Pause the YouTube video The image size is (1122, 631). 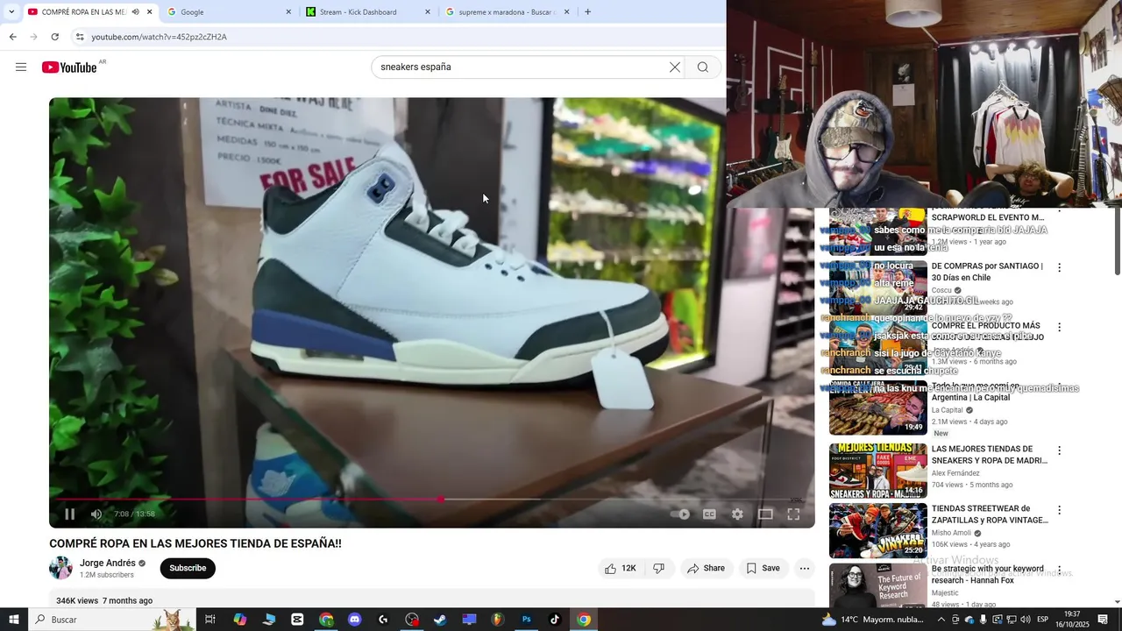click(70, 514)
